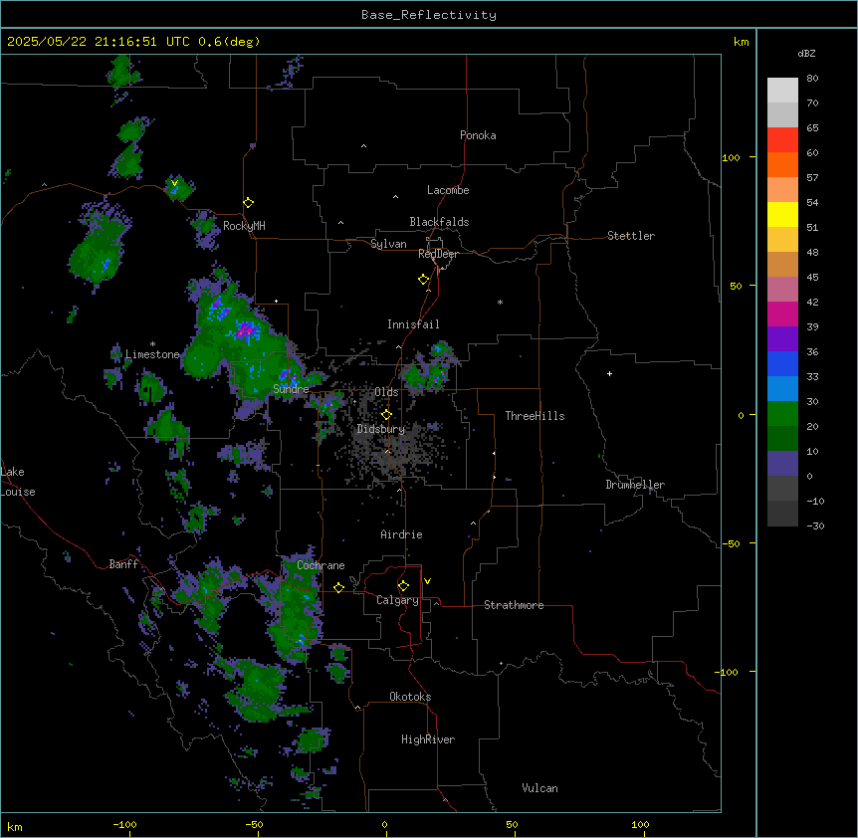Image resolution: width=858 pixels, height=838 pixels.
Task: Click the 100 tick on the vertical km axis
Action: pyautogui.click(x=731, y=158)
